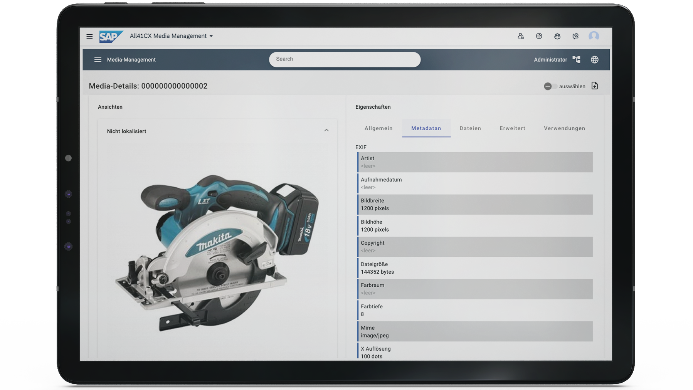Click into the Search field
This screenshot has height=390, width=693.
point(345,59)
